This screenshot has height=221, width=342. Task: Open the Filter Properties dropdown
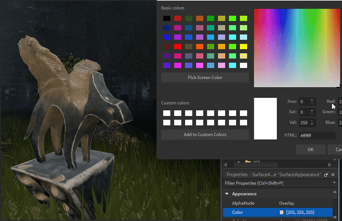tap(335, 183)
